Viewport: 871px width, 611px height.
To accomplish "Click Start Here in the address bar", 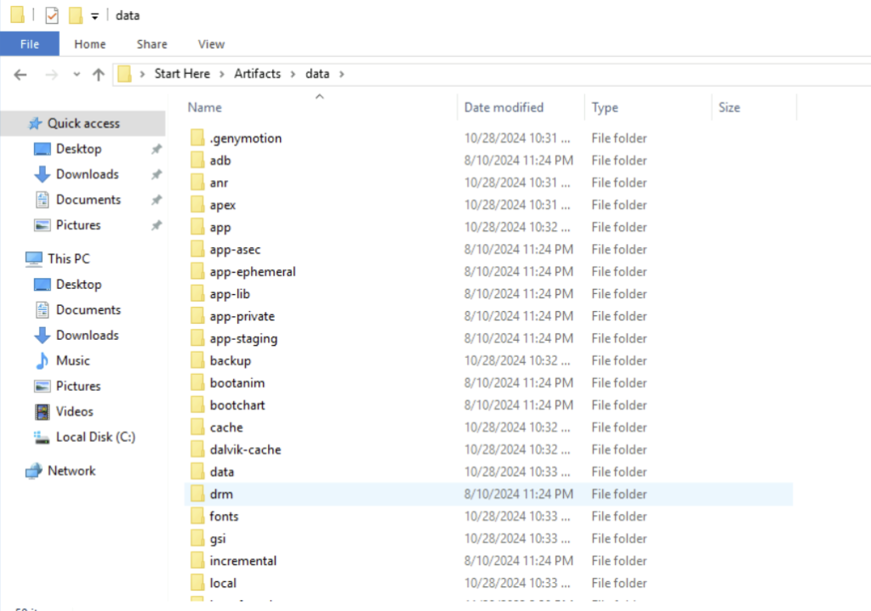I will click(182, 74).
